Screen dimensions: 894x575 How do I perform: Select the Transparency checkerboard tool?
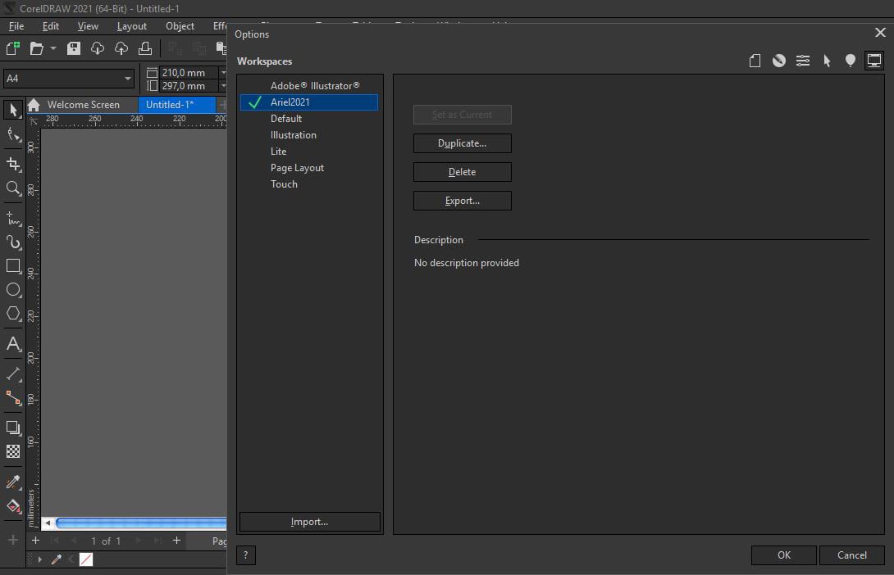click(13, 451)
